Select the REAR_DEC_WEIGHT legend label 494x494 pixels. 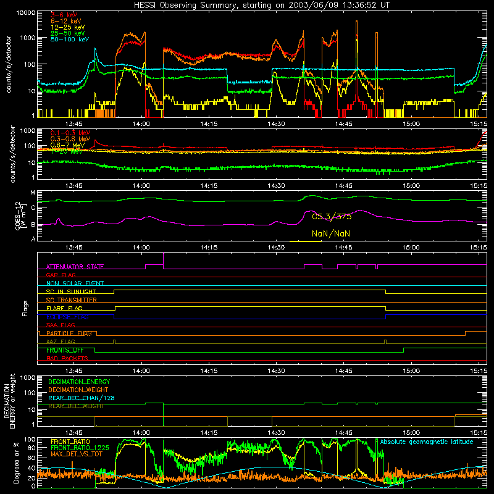click(x=75, y=406)
